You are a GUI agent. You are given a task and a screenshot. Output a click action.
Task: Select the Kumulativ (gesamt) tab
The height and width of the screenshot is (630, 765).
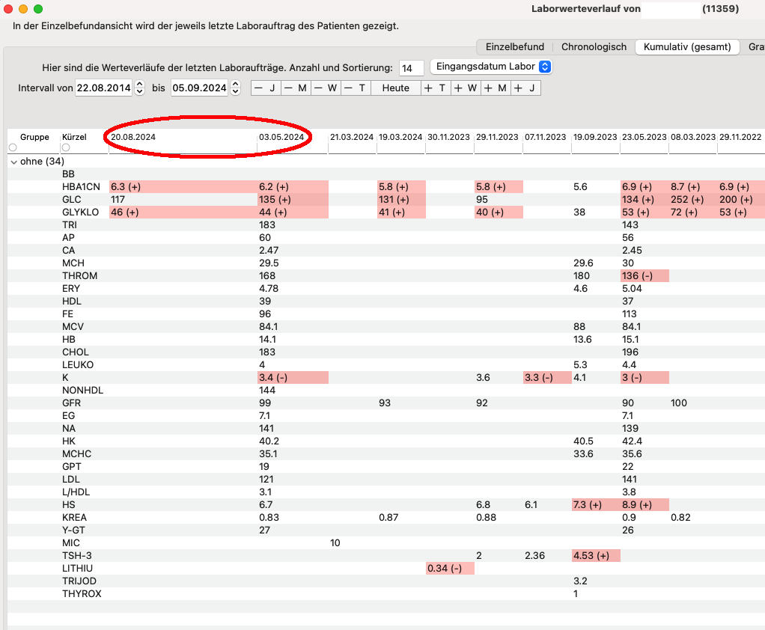click(687, 47)
